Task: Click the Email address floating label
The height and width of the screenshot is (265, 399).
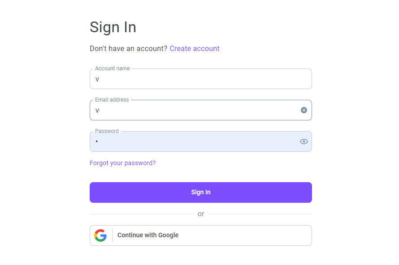Action: tap(112, 99)
